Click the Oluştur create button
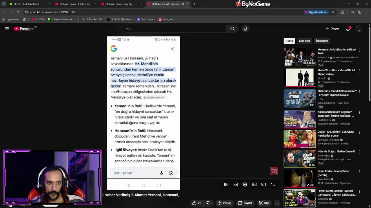 point(332,29)
